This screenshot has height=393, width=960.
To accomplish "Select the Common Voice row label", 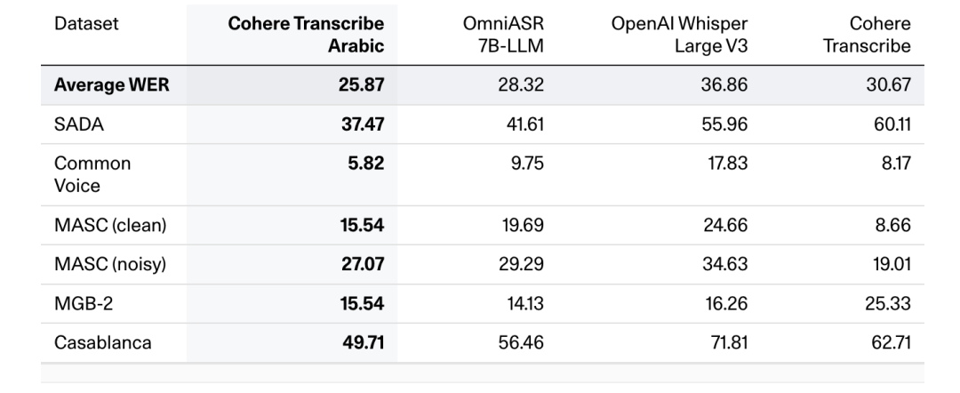I will coord(92,174).
